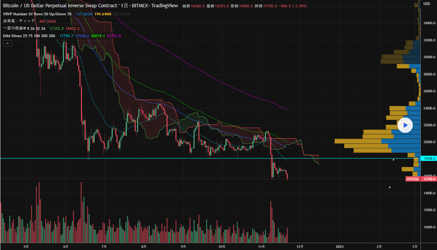This screenshot has width=437, height=250.
Task: Click the red 15700.0 last price label
Action: 428,179
